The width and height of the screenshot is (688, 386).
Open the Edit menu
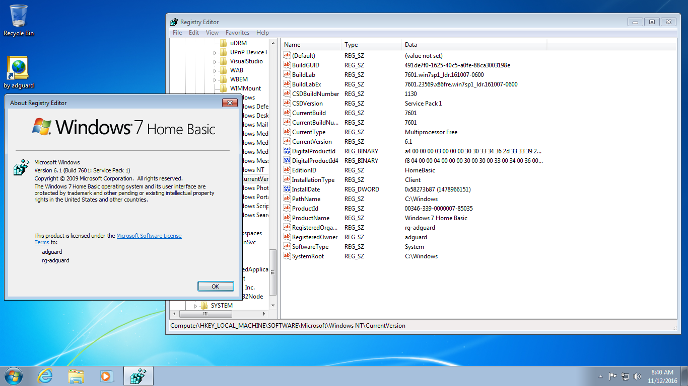click(x=194, y=33)
